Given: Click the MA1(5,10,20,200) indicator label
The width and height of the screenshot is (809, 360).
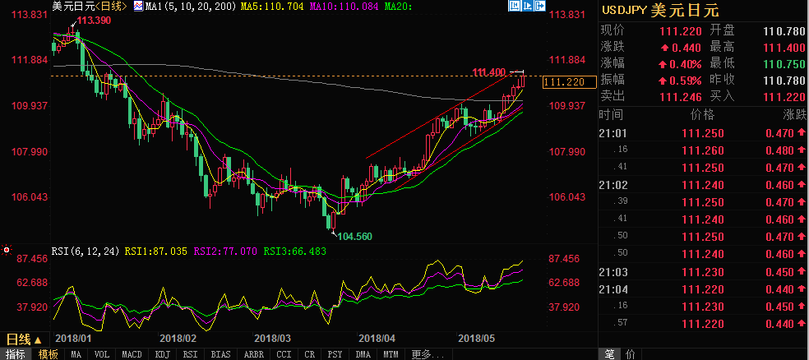Looking at the screenshot, I should click(191, 7).
